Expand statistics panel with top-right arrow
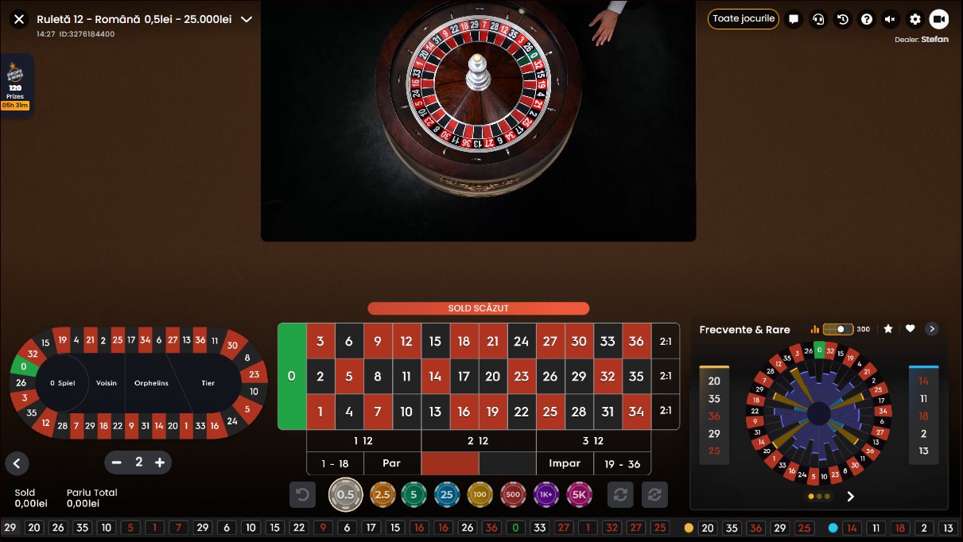963x542 pixels. click(x=933, y=329)
